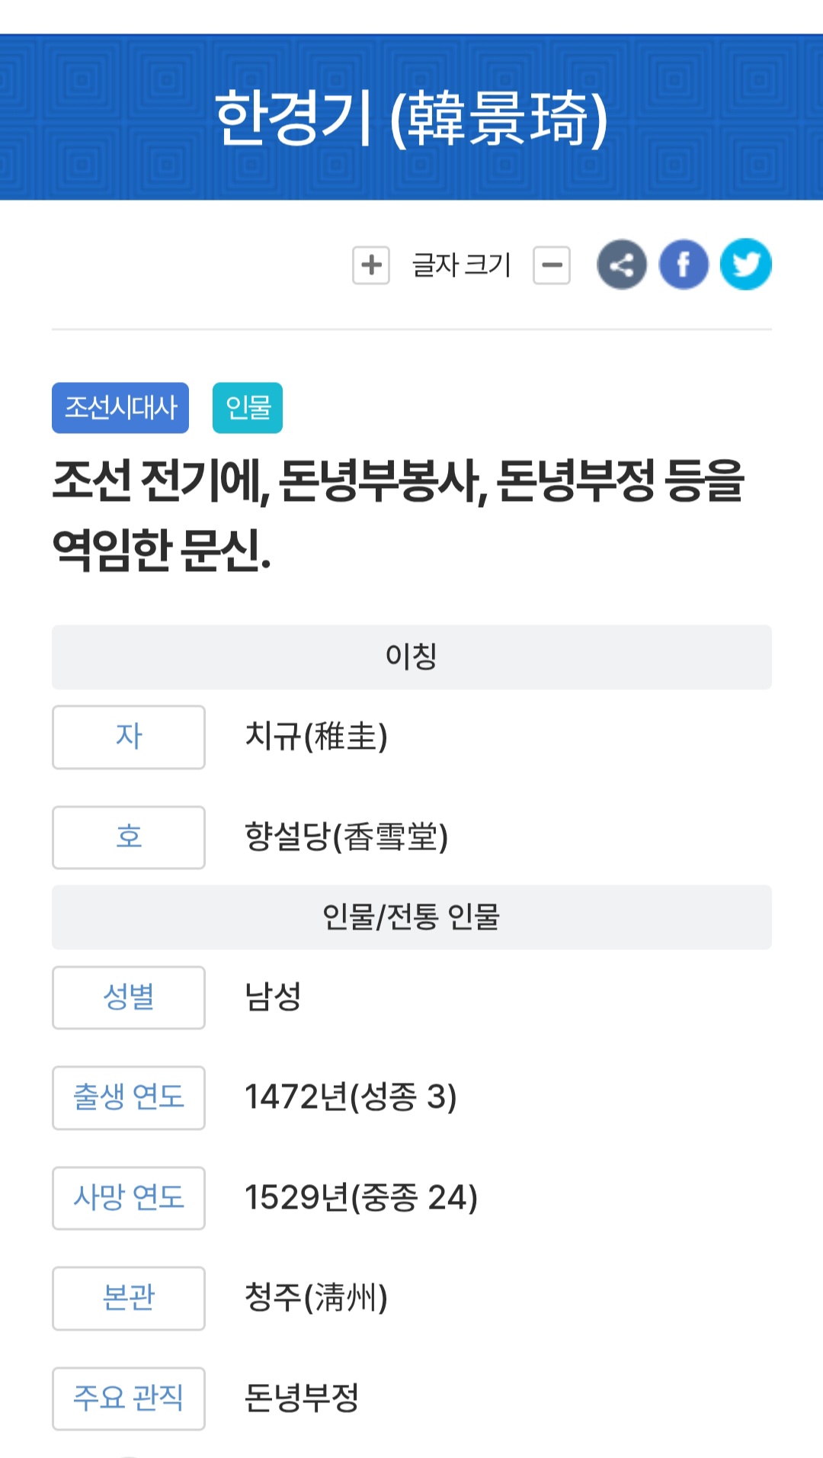Click the 글자 크기 label
This screenshot has height=1458, width=823.
tap(461, 265)
